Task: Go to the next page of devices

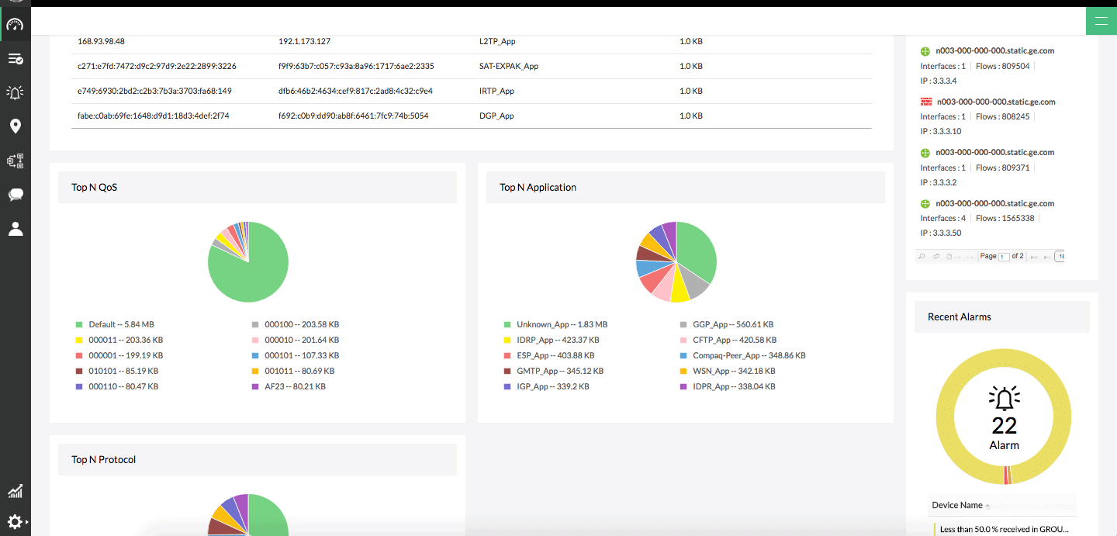Action: click(1035, 256)
